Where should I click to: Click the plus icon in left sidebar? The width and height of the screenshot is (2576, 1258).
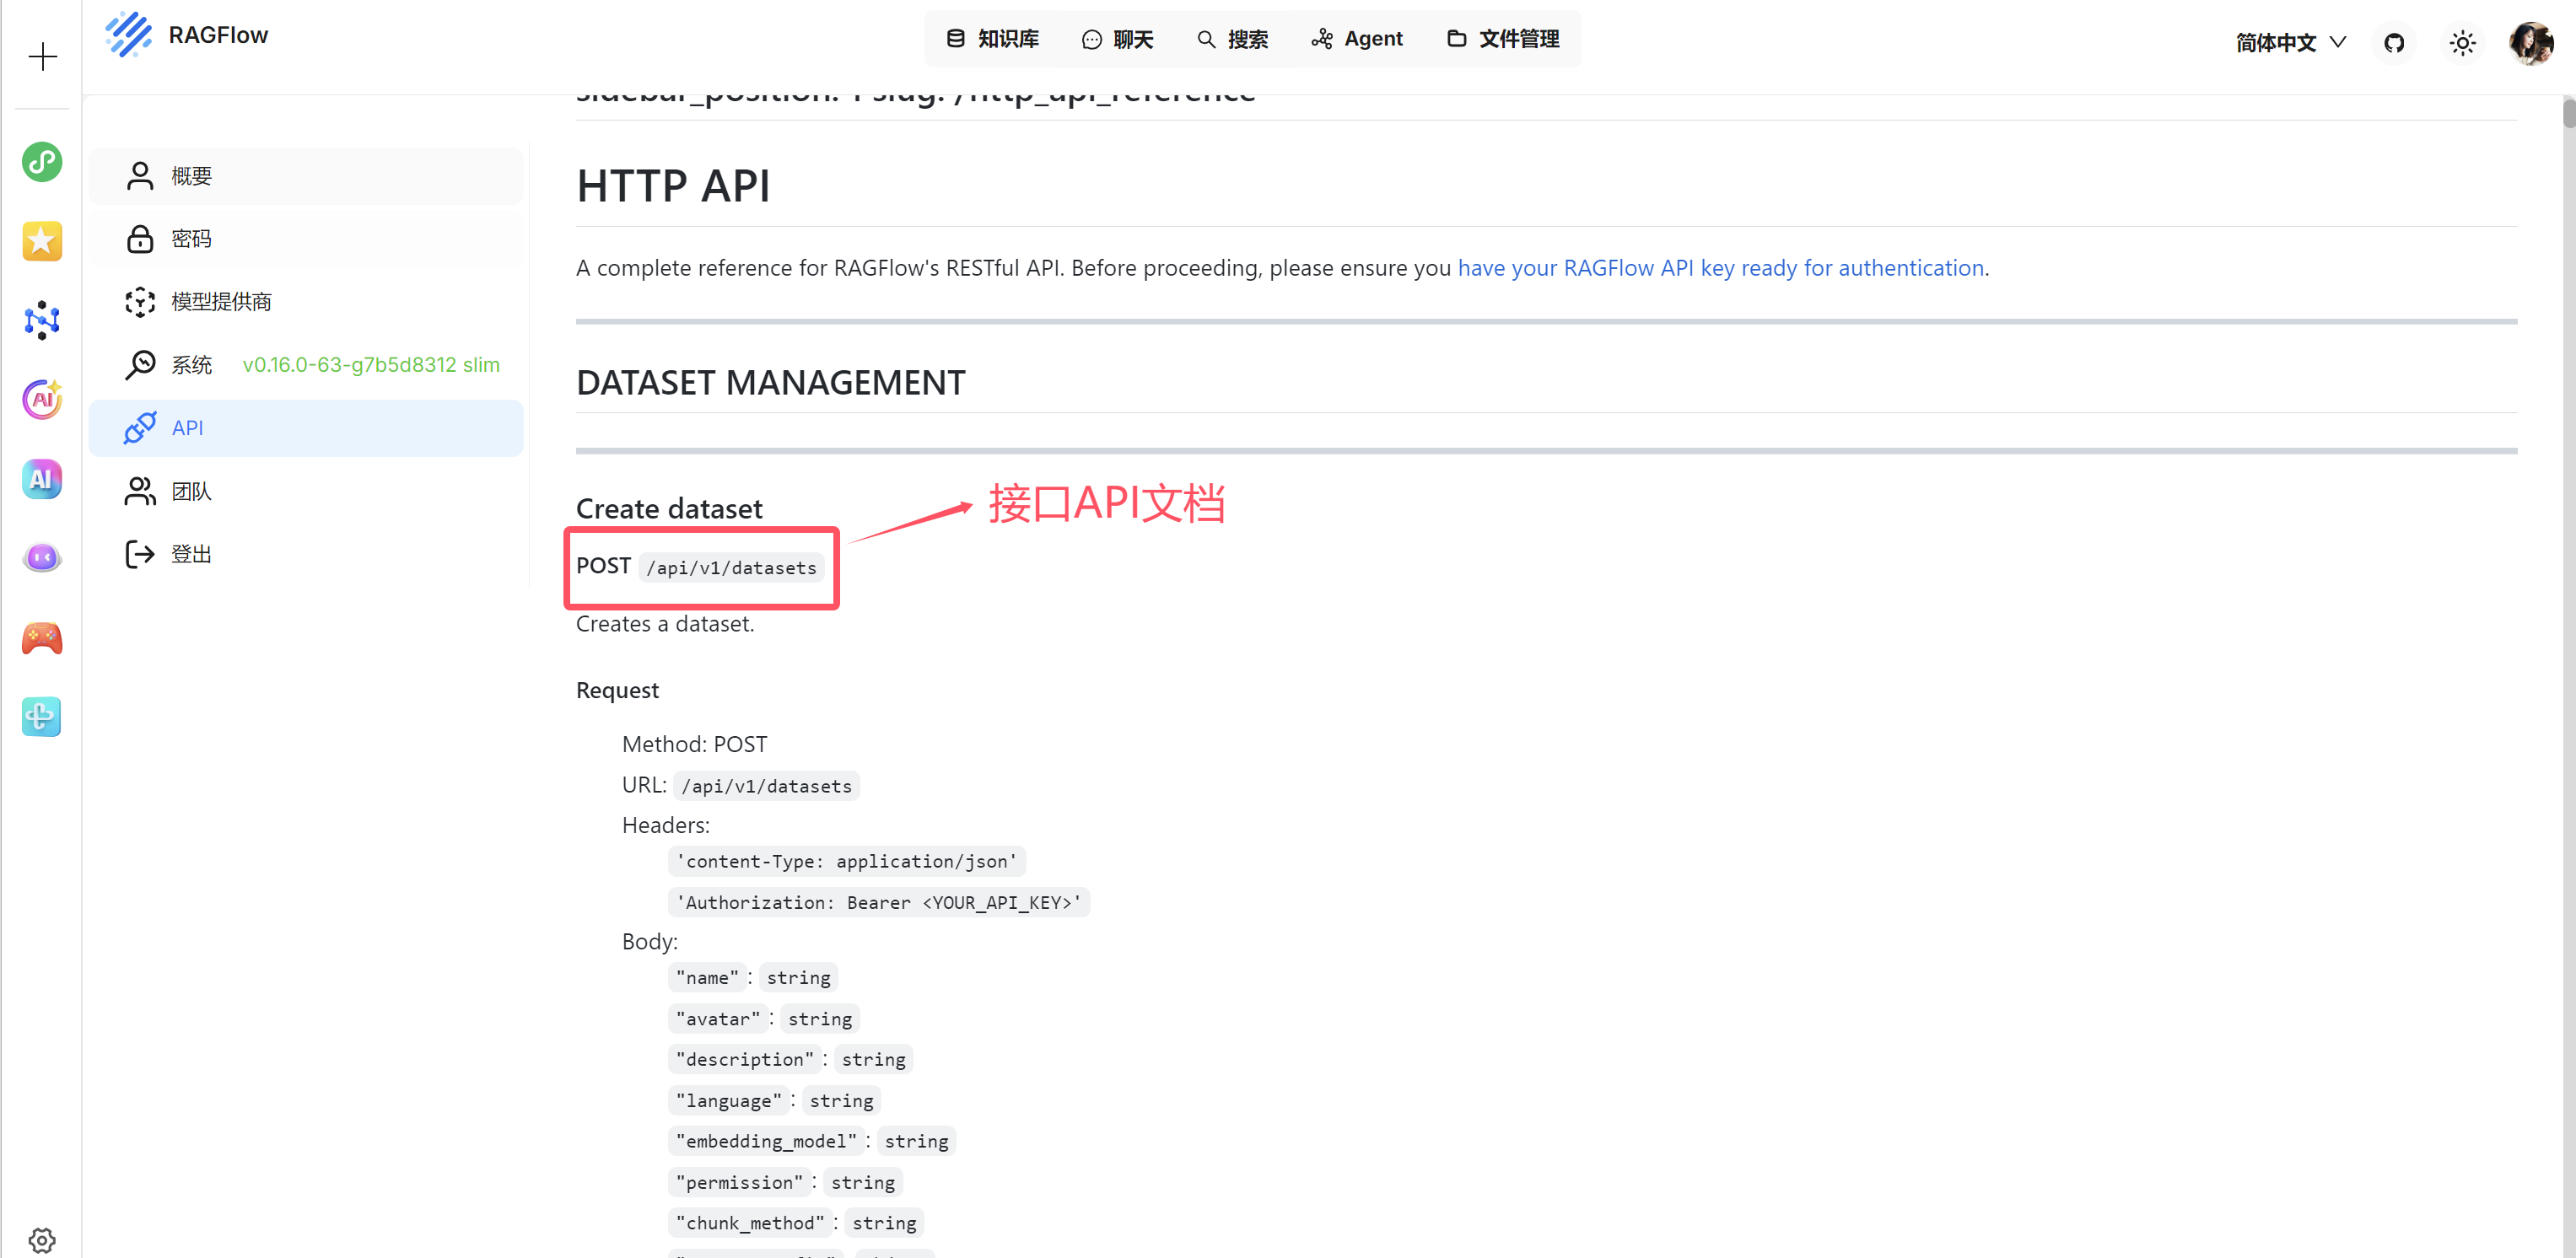[x=42, y=56]
